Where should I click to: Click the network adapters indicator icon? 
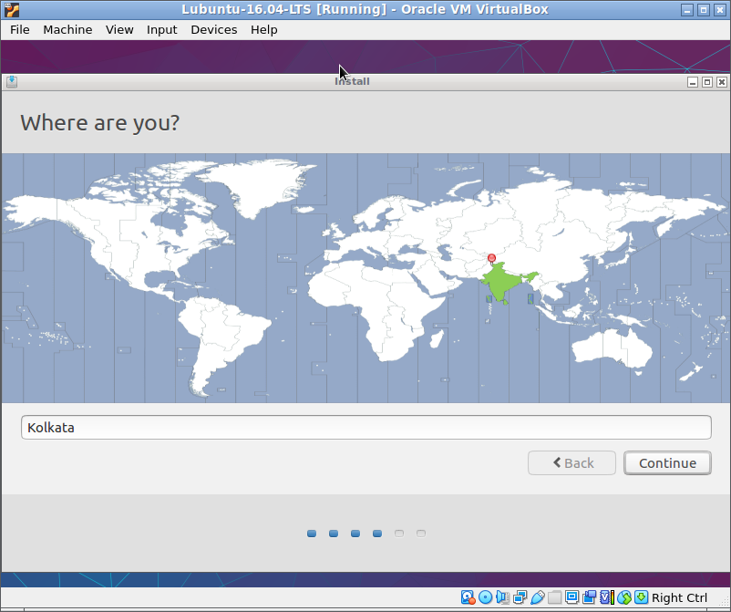tap(520, 597)
